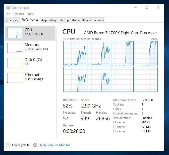Click the L2 cache 2.0 MB value
169x155 pixels.
point(146,127)
